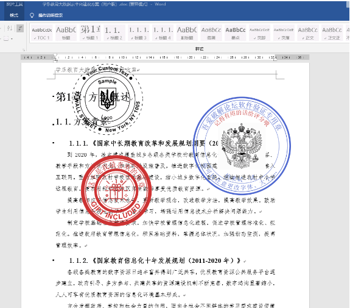Apply the 页眉 header style

pyautogui.click(x=284, y=33)
